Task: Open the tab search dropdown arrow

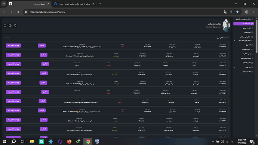Action: [x=4, y=4]
